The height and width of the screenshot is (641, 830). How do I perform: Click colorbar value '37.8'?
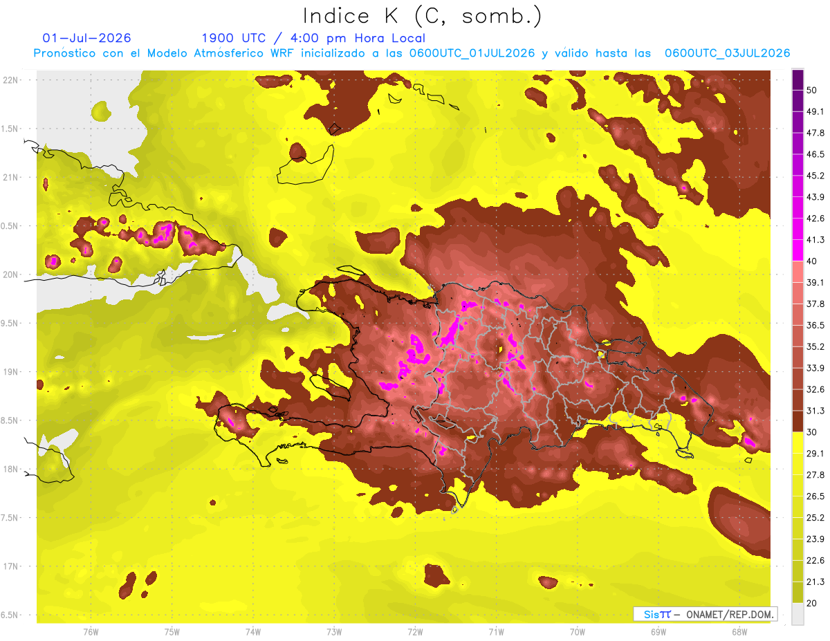click(815, 304)
